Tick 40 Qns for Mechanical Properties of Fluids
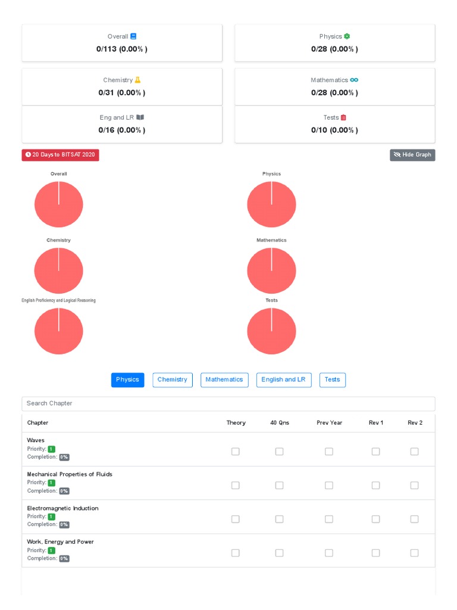This screenshot has height=610, width=457. coord(279,485)
